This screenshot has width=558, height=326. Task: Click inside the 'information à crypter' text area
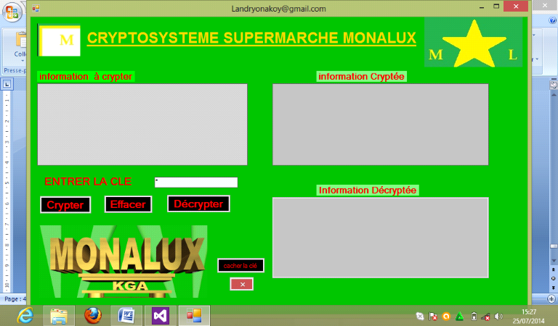pos(142,125)
